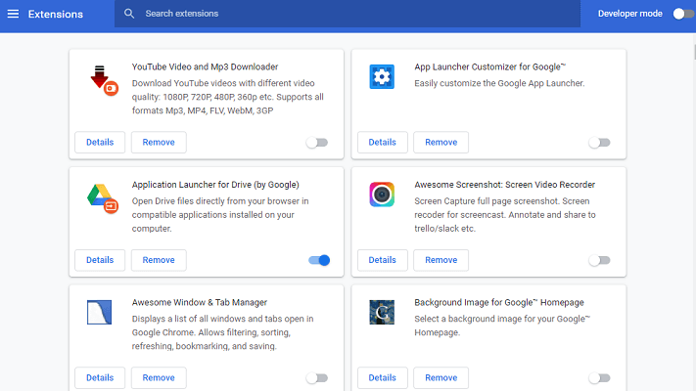Enable App Launcher Customizer toggle
696x391 pixels.
click(599, 143)
